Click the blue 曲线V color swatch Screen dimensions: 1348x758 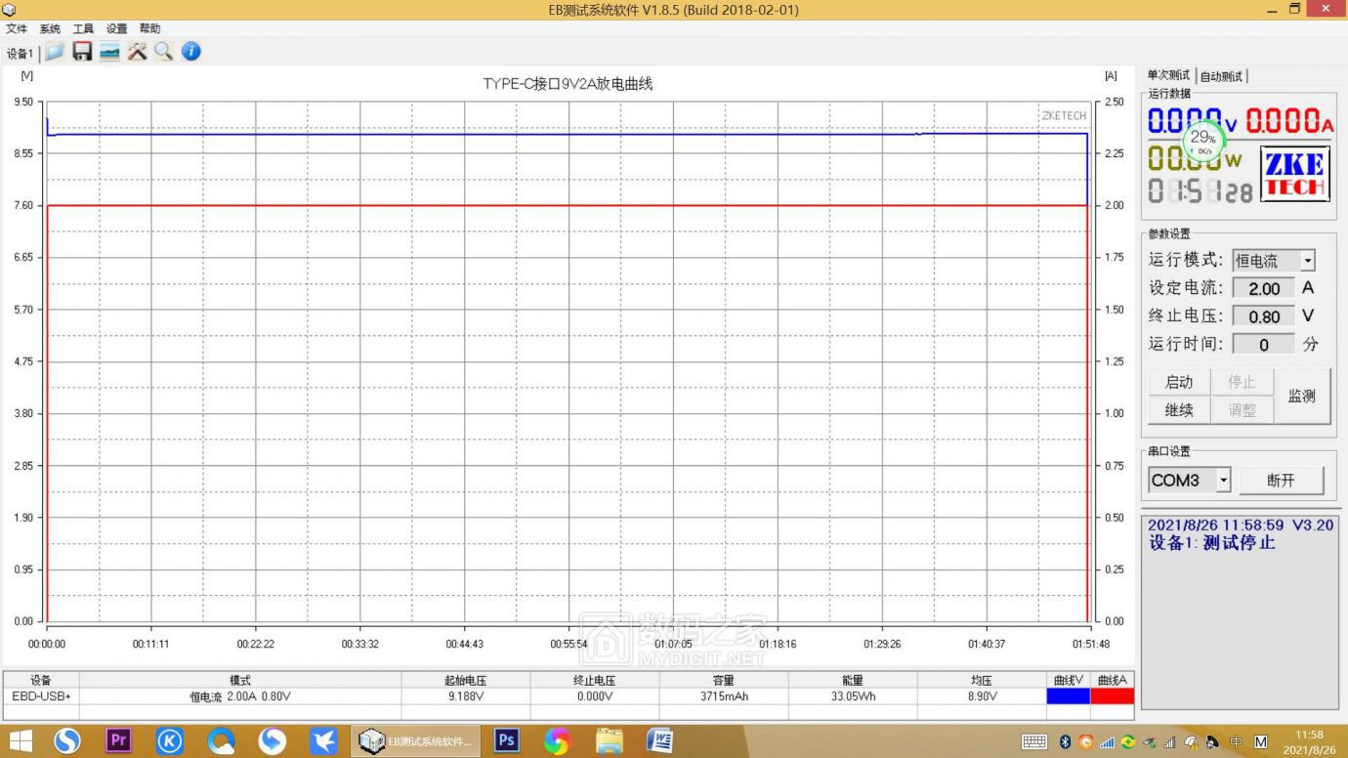pos(1068,696)
